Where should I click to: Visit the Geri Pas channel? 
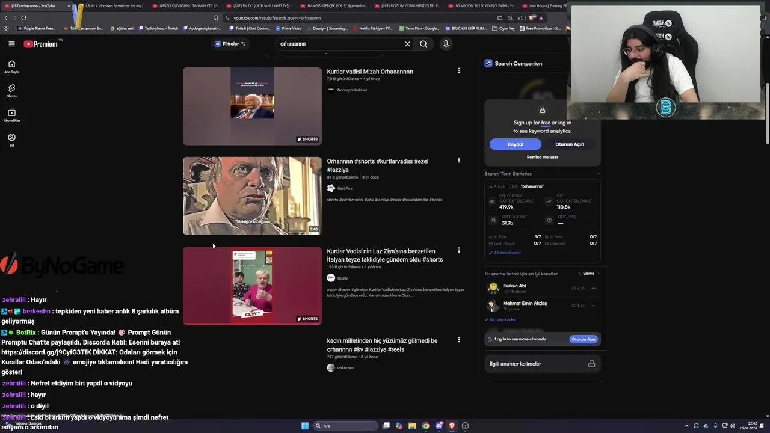tap(345, 188)
